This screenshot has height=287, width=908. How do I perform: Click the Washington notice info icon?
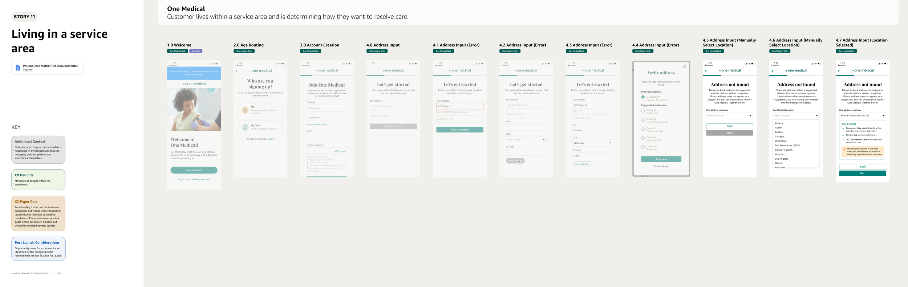click(844, 149)
